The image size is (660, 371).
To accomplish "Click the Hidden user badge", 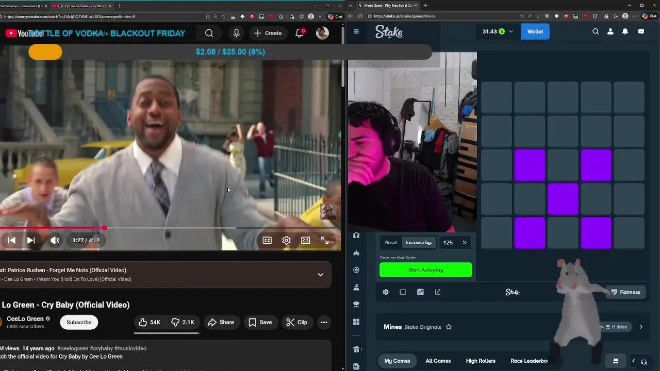I will 616,327.
